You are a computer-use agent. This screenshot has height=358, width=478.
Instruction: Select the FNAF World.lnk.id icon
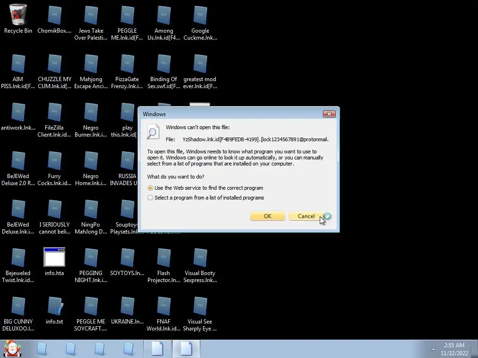164,313
